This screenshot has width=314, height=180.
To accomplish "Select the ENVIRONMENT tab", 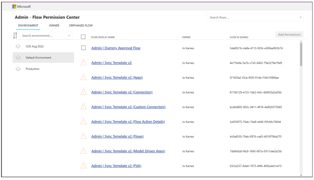I will point(28,26).
